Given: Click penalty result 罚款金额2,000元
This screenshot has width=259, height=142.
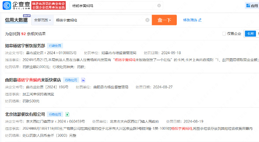Looking at the screenshot, I should coord(36,67).
